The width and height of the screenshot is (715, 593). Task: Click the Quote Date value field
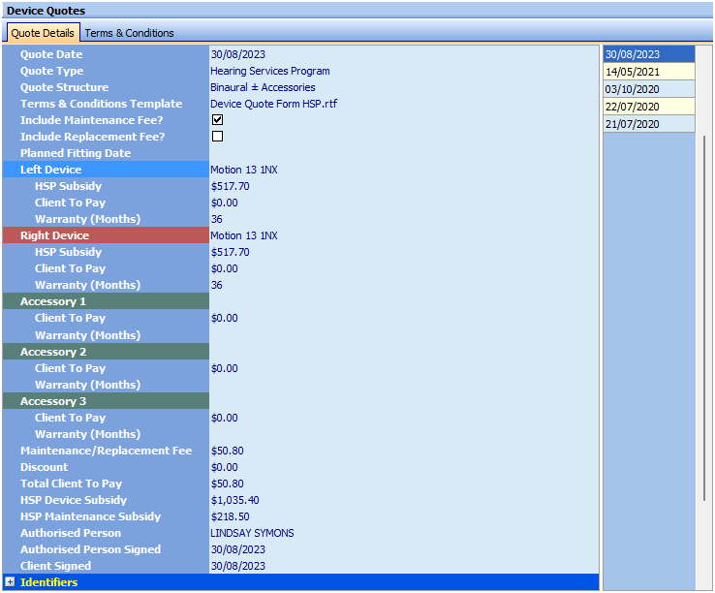pyautogui.click(x=404, y=54)
